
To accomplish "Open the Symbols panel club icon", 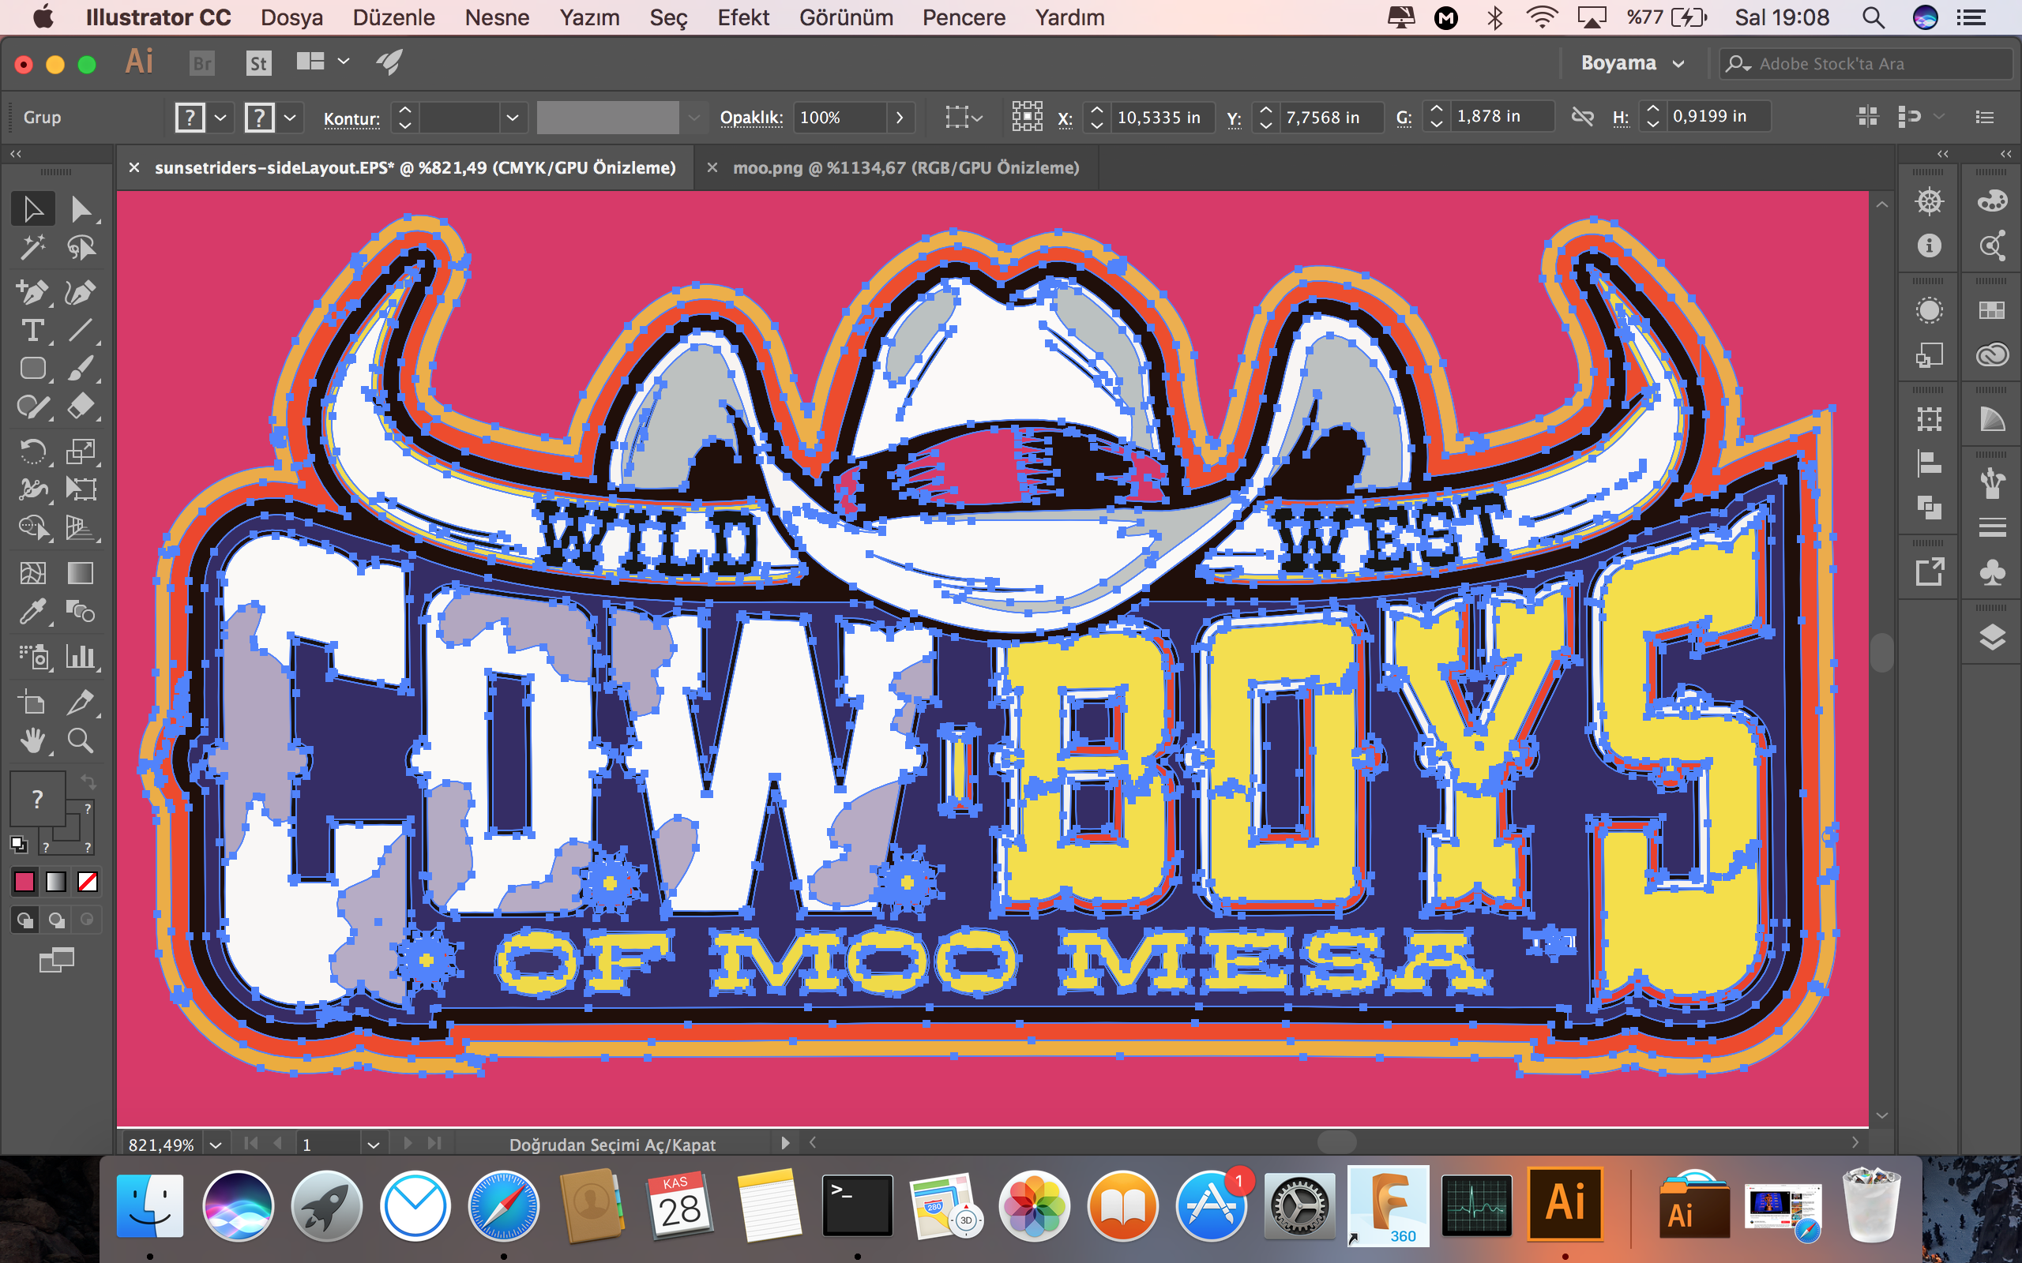I will [x=1993, y=572].
